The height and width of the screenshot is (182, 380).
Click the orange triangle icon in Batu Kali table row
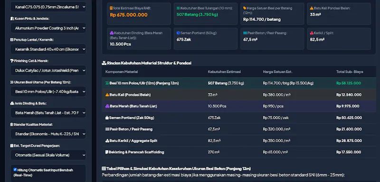tap(107, 95)
